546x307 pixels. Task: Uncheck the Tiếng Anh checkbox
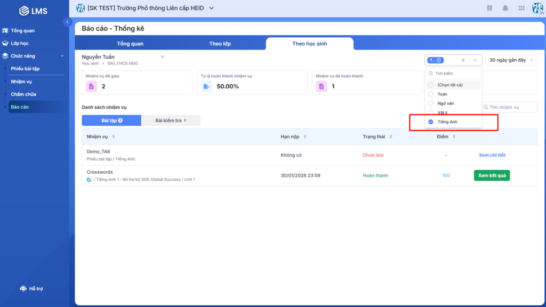pos(431,122)
